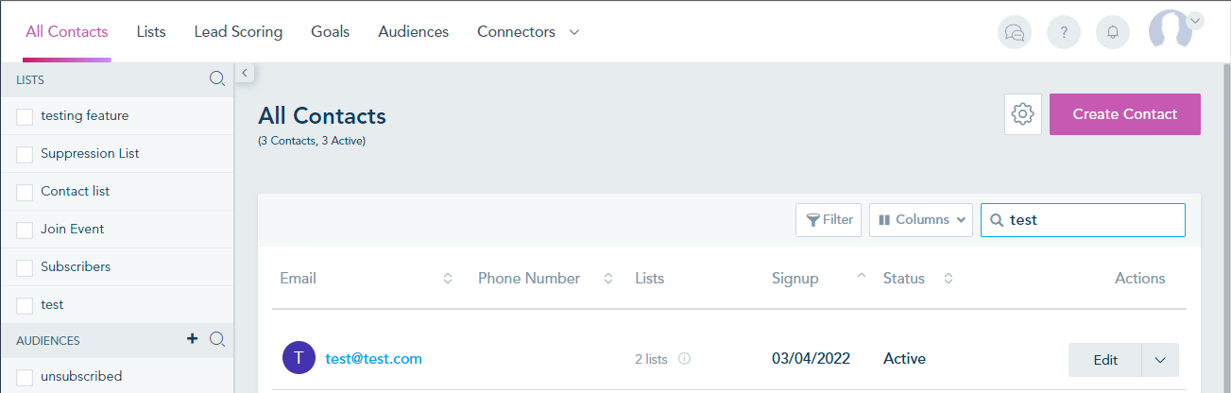
Task: Open test@test.com contact link
Action: pyautogui.click(x=374, y=359)
